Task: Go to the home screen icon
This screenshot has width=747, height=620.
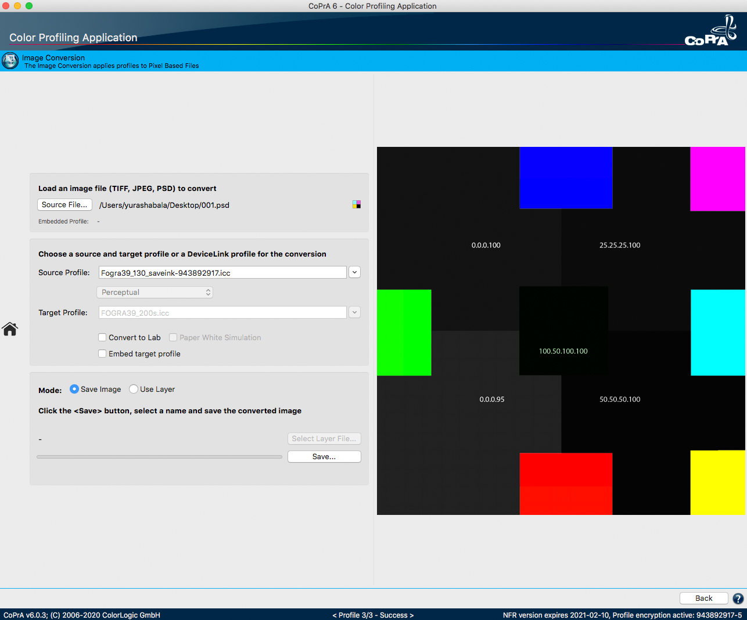Action: 10,329
